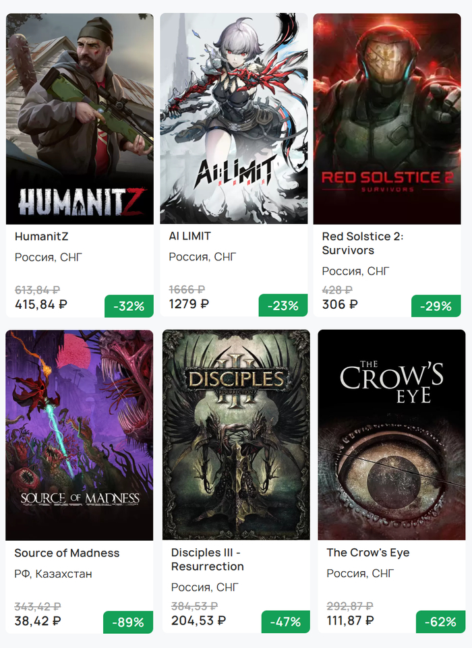The image size is (472, 648).
Task: Open the HumanitZ cover image
Action: (x=80, y=119)
